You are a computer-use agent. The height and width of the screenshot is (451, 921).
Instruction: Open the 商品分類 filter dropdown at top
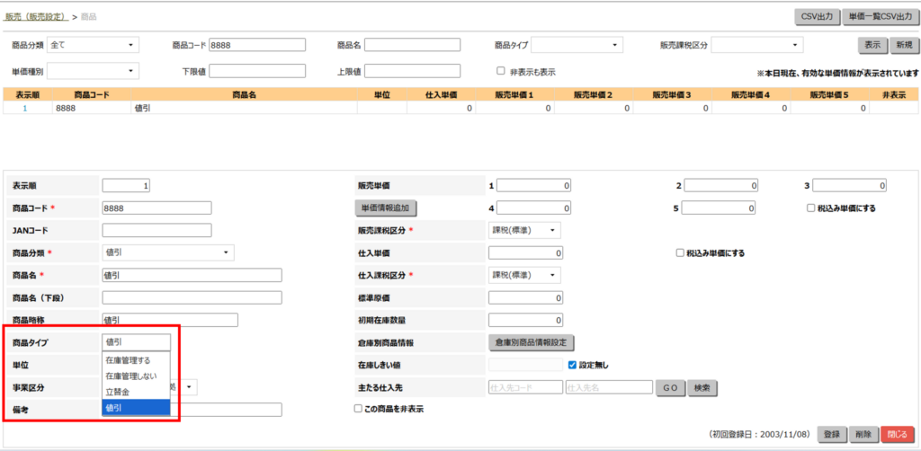click(93, 45)
